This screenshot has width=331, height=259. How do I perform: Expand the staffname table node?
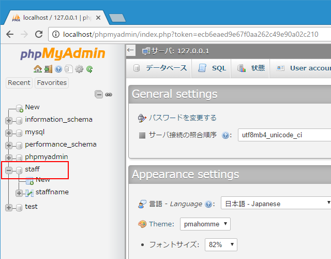point(19,193)
